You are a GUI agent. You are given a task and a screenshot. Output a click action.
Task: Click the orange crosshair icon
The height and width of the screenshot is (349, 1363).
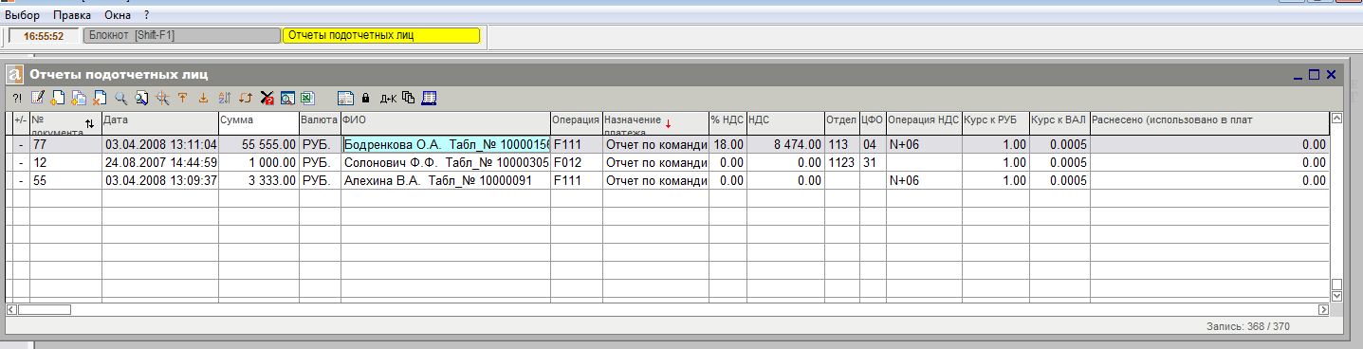[x=162, y=97]
